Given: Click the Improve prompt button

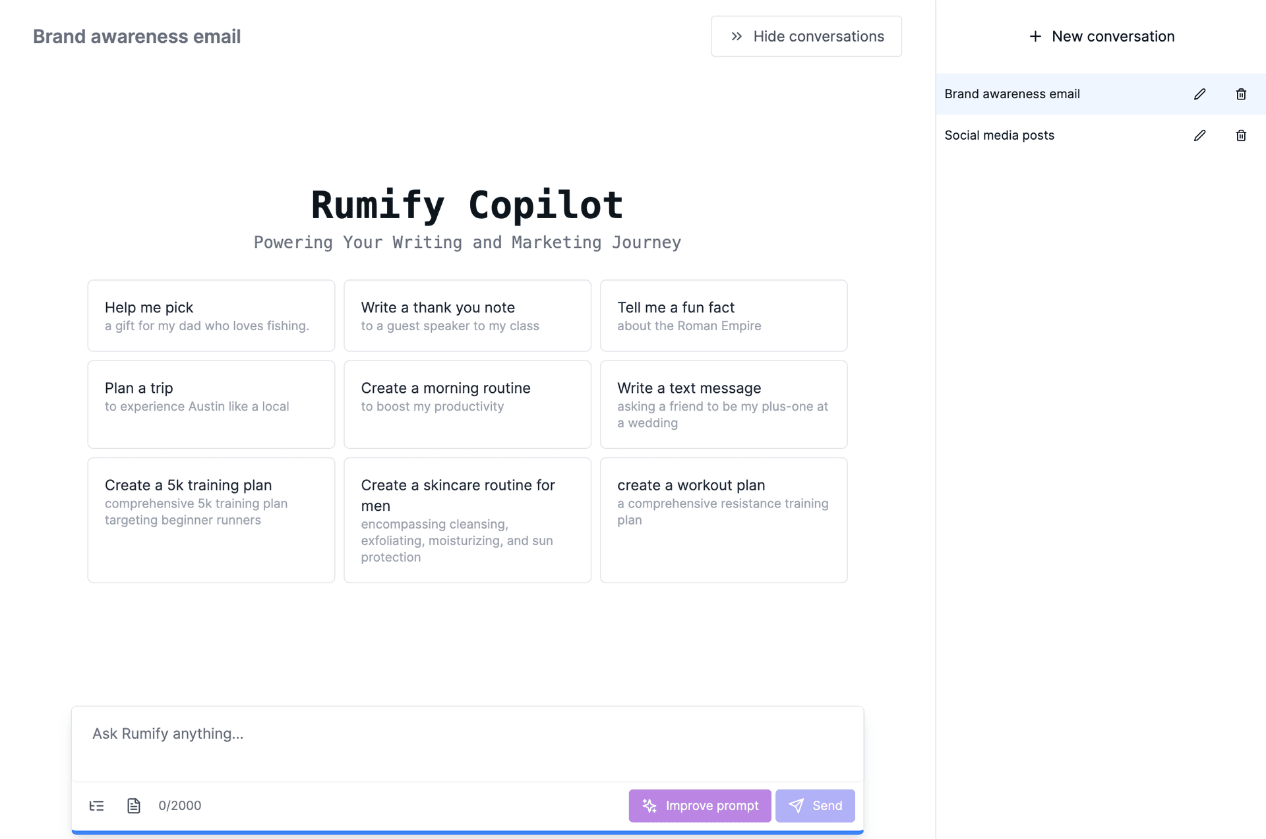Looking at the screenshot, I should pos(700,805).
